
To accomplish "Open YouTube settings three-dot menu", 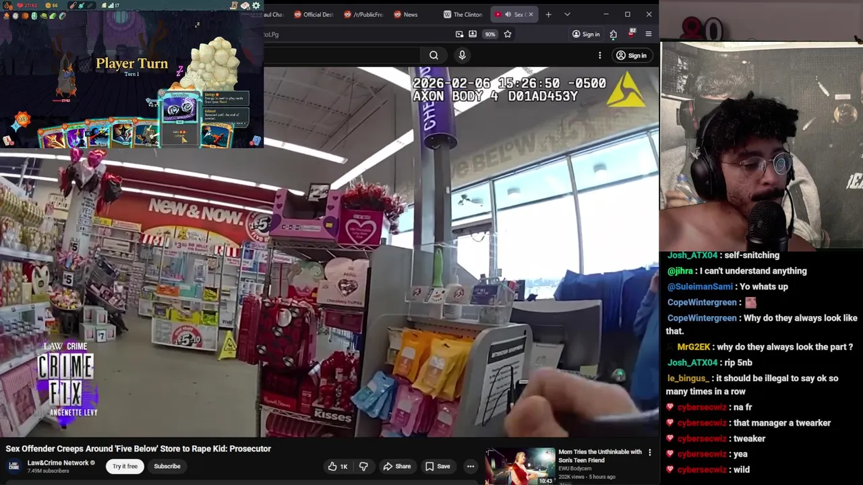I will (599, 55).
